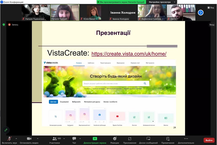Select the Вебдизайн category
217x145 pixels.
click(76, 102)
